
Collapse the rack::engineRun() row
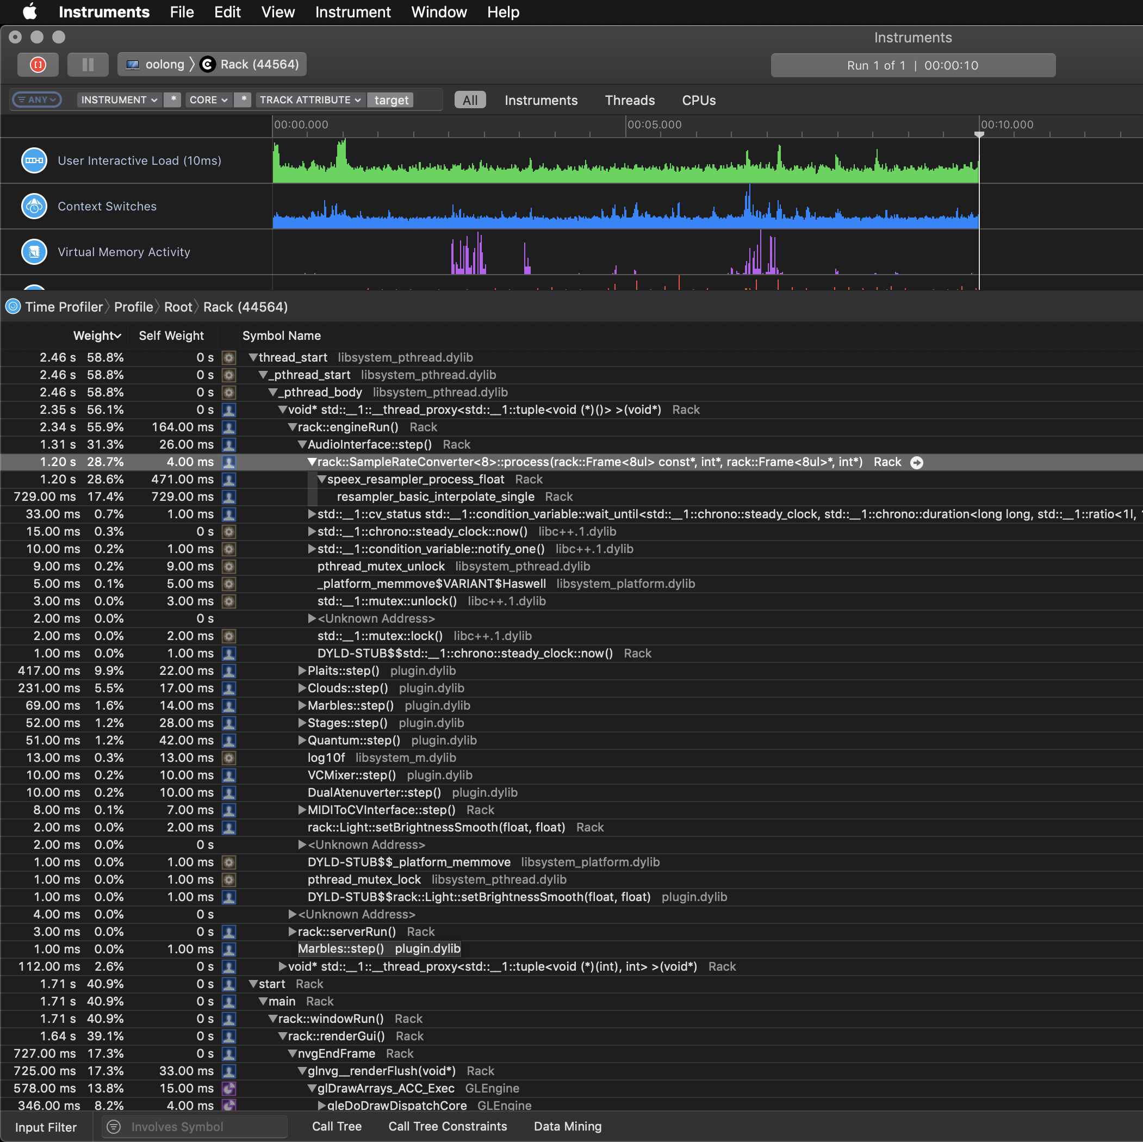[292, 427]
